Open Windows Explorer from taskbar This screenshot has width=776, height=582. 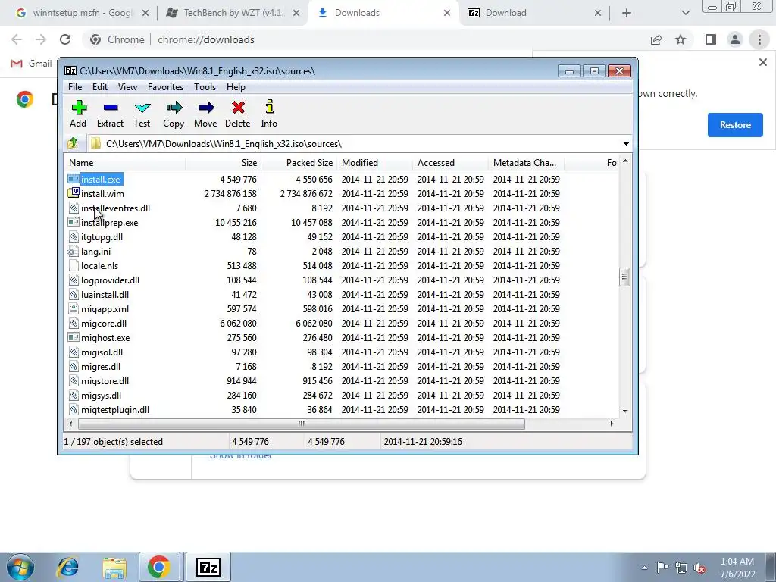[x=114, y=568]
